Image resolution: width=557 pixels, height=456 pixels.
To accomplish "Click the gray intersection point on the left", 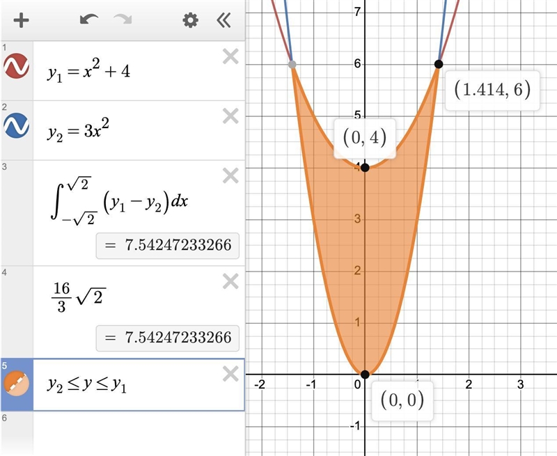I will (292, 64).
